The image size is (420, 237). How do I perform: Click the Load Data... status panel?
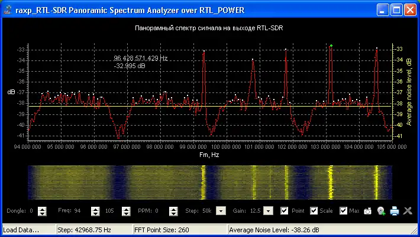click(x=28, y=230)
